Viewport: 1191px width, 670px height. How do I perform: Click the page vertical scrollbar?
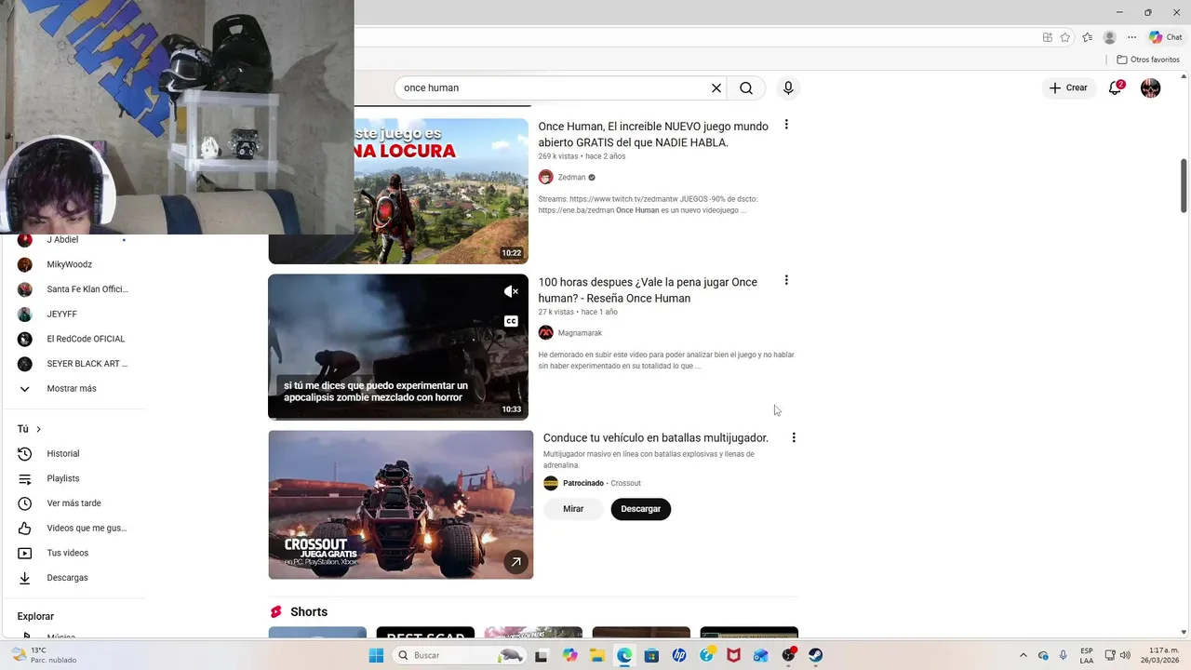(1184, 185)
